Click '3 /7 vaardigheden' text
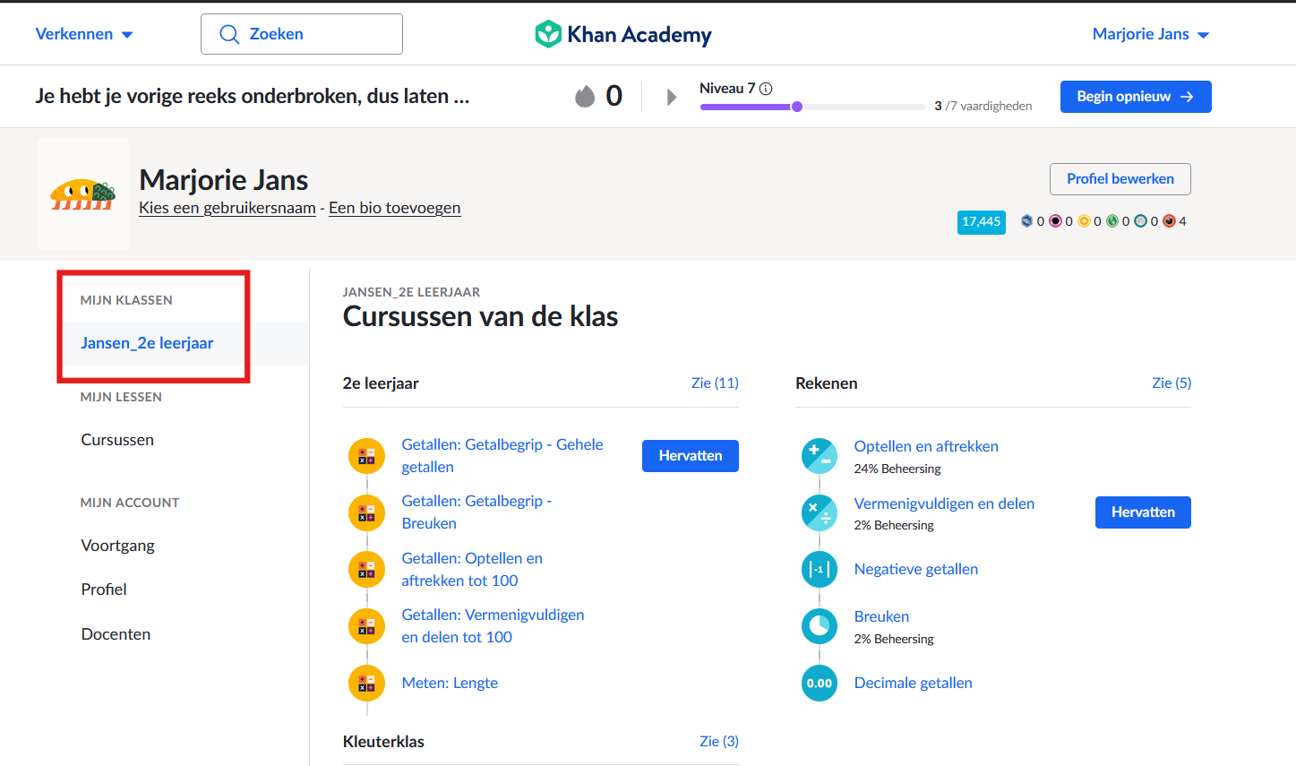Screen dimensions: 1296x766 tap(983, 106)
